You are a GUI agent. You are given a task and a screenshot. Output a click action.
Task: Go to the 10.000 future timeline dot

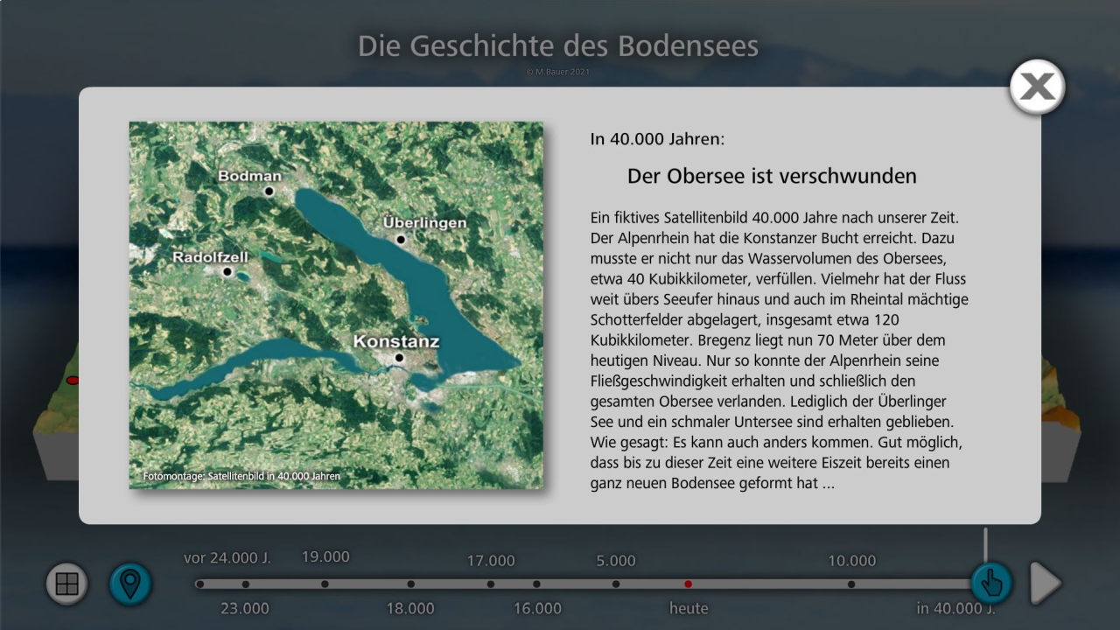pos(851,584)
